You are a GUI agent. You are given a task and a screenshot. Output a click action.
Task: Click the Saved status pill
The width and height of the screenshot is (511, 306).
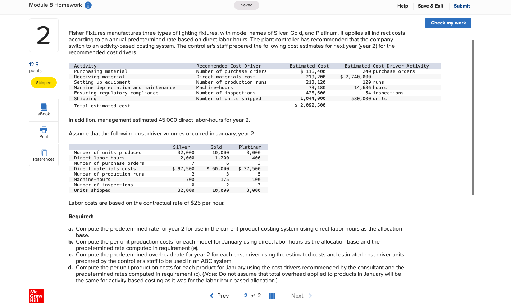click(x=246, y=5)
